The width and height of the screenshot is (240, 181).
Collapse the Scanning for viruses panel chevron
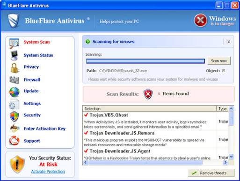click(228, 42)
